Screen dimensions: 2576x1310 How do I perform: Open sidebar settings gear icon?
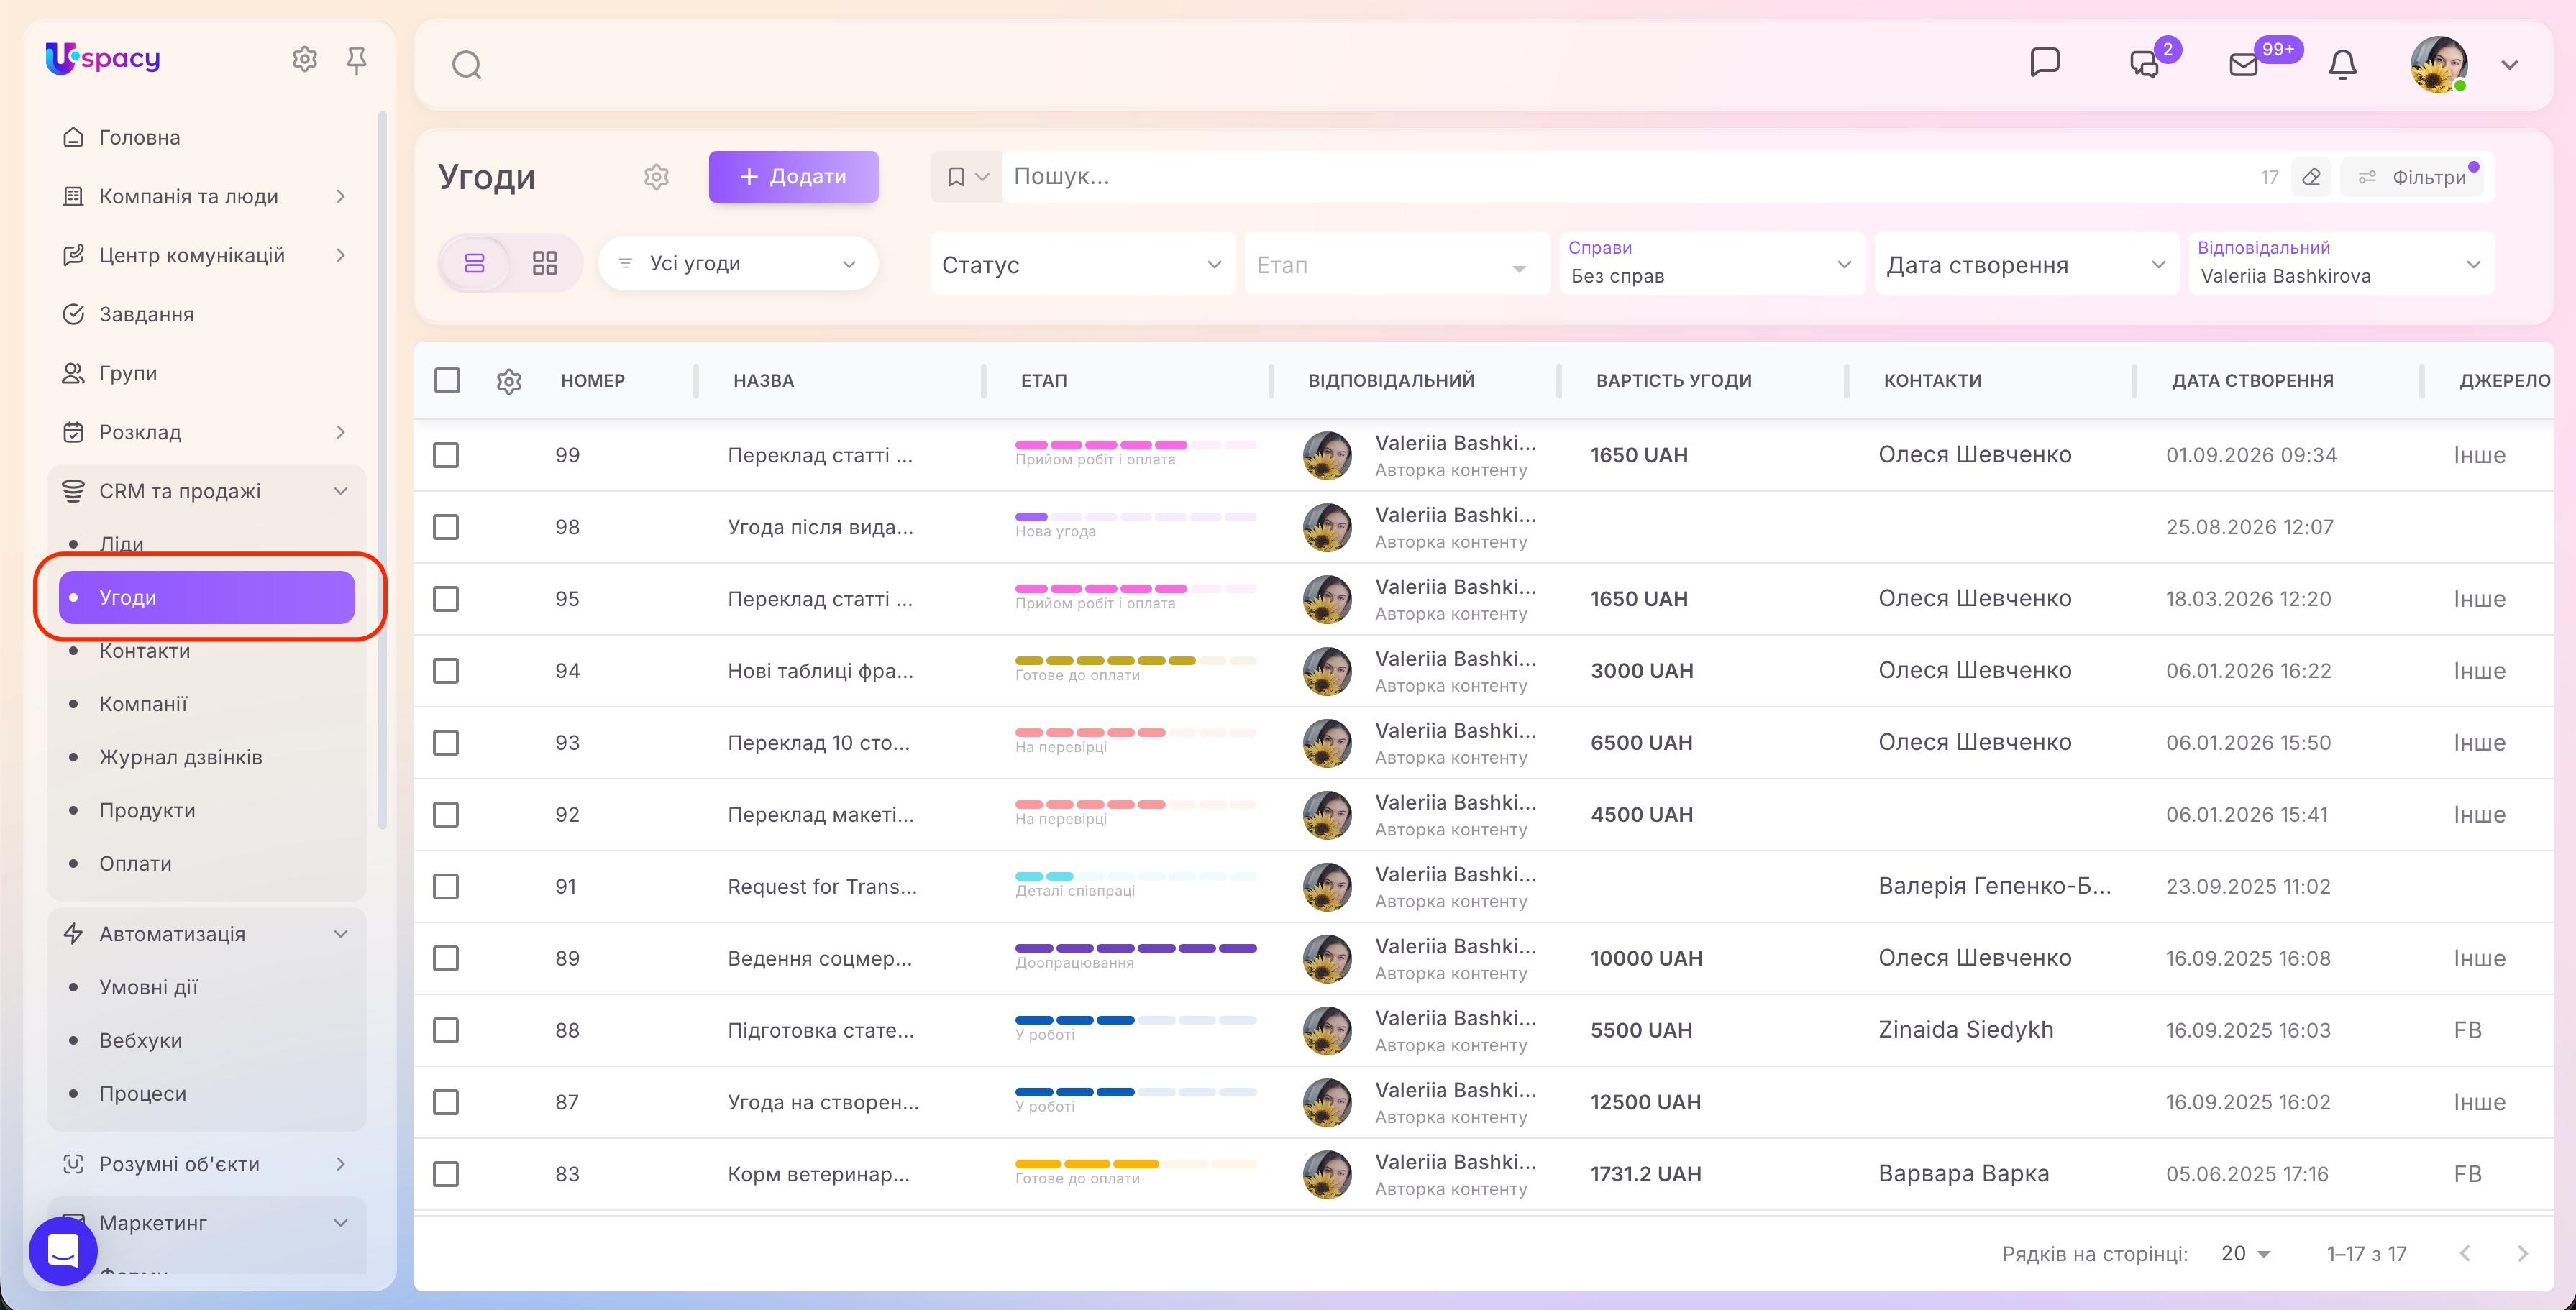pos(304,60)
